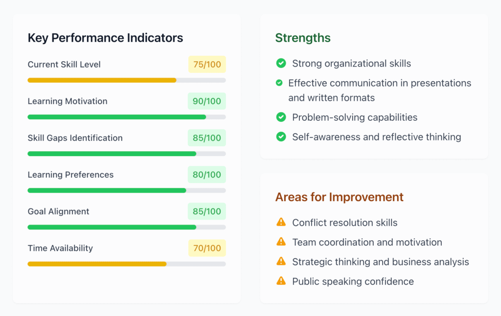
Task: Click the 75/100 score badge
Action: 207,65
